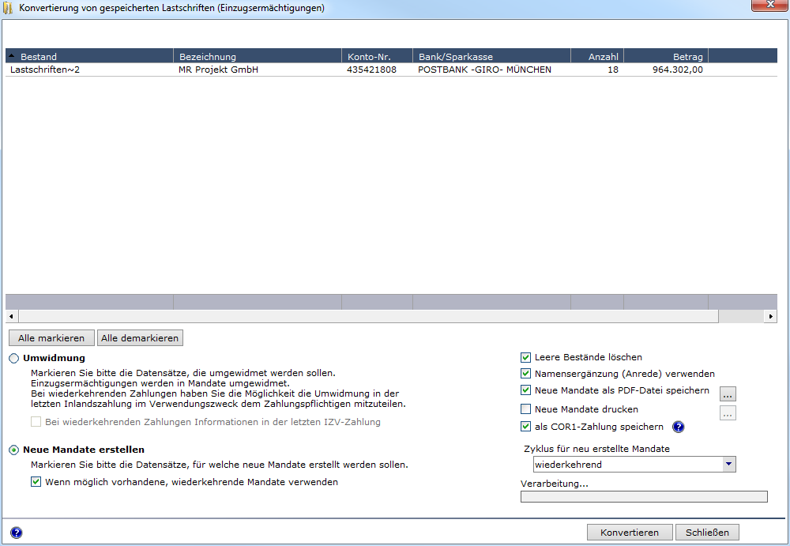Image resolution: width=790 pixels, height=546 pixels.
Task: Click the Alle markieren button
Action: pyautogui.click(x=51, y=337)
